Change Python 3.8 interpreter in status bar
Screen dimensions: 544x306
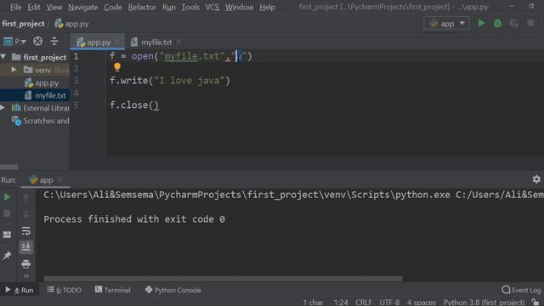pyautogui.click(x=484, y=303)
